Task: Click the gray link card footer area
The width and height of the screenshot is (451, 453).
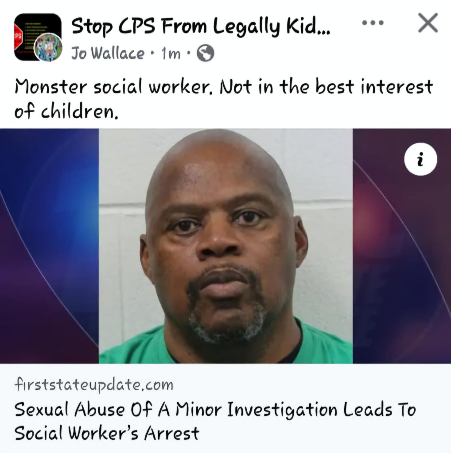Action: [225, 408]
